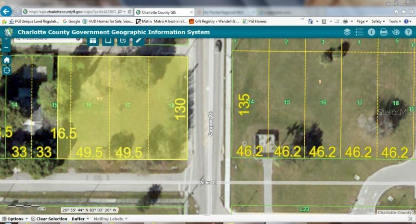The image size is (416, 224).
Task: Click the yellow 130 dimension label
Action: tap(180, 109)
